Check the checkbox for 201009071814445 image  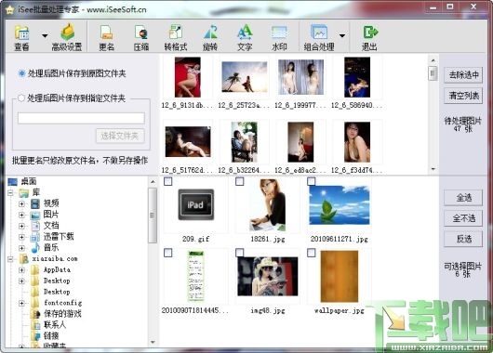pyautogui.click(x=167, y=253)
